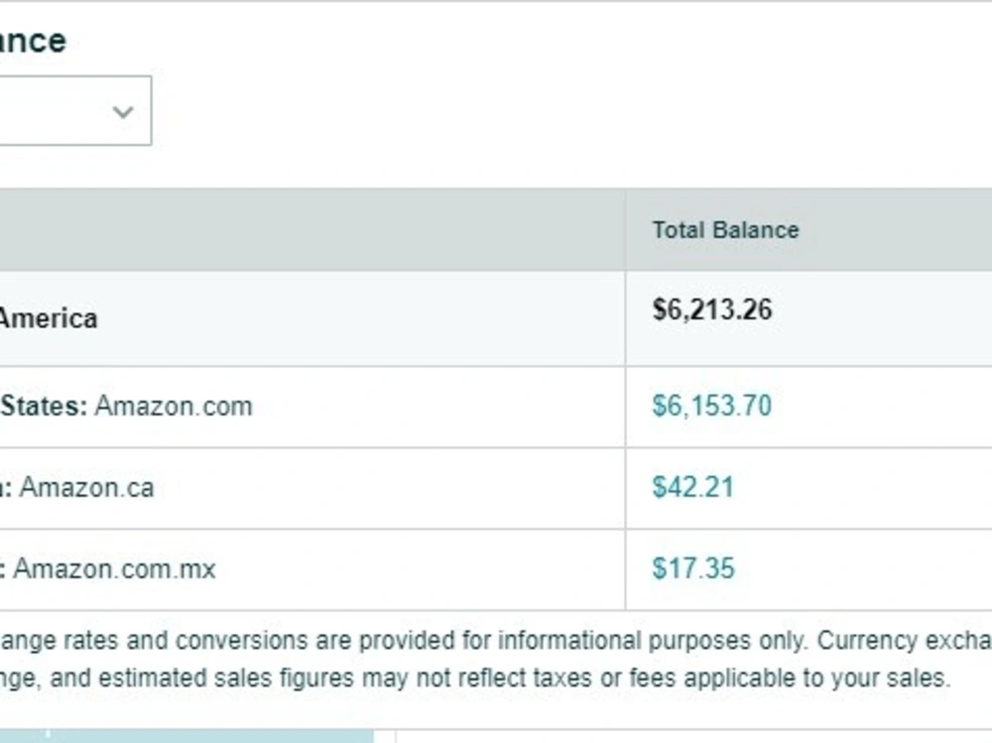Click the bold States: text
This screenshot has height=743, width=992.
44,406
